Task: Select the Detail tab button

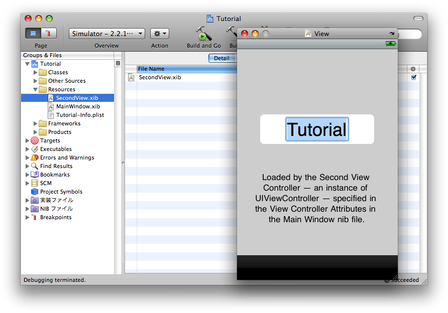Action: point(221,58)
